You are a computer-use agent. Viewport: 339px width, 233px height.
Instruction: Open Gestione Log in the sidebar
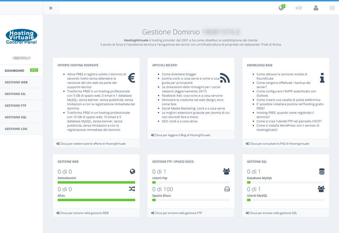pyautogui.click(x=22, y=129)
